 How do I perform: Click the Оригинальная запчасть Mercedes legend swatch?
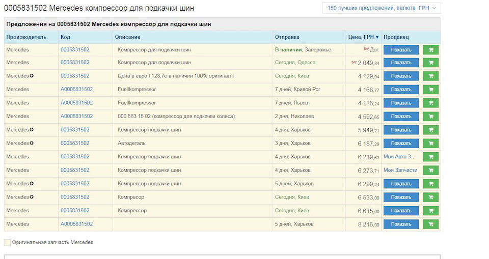tap(7, 242)
